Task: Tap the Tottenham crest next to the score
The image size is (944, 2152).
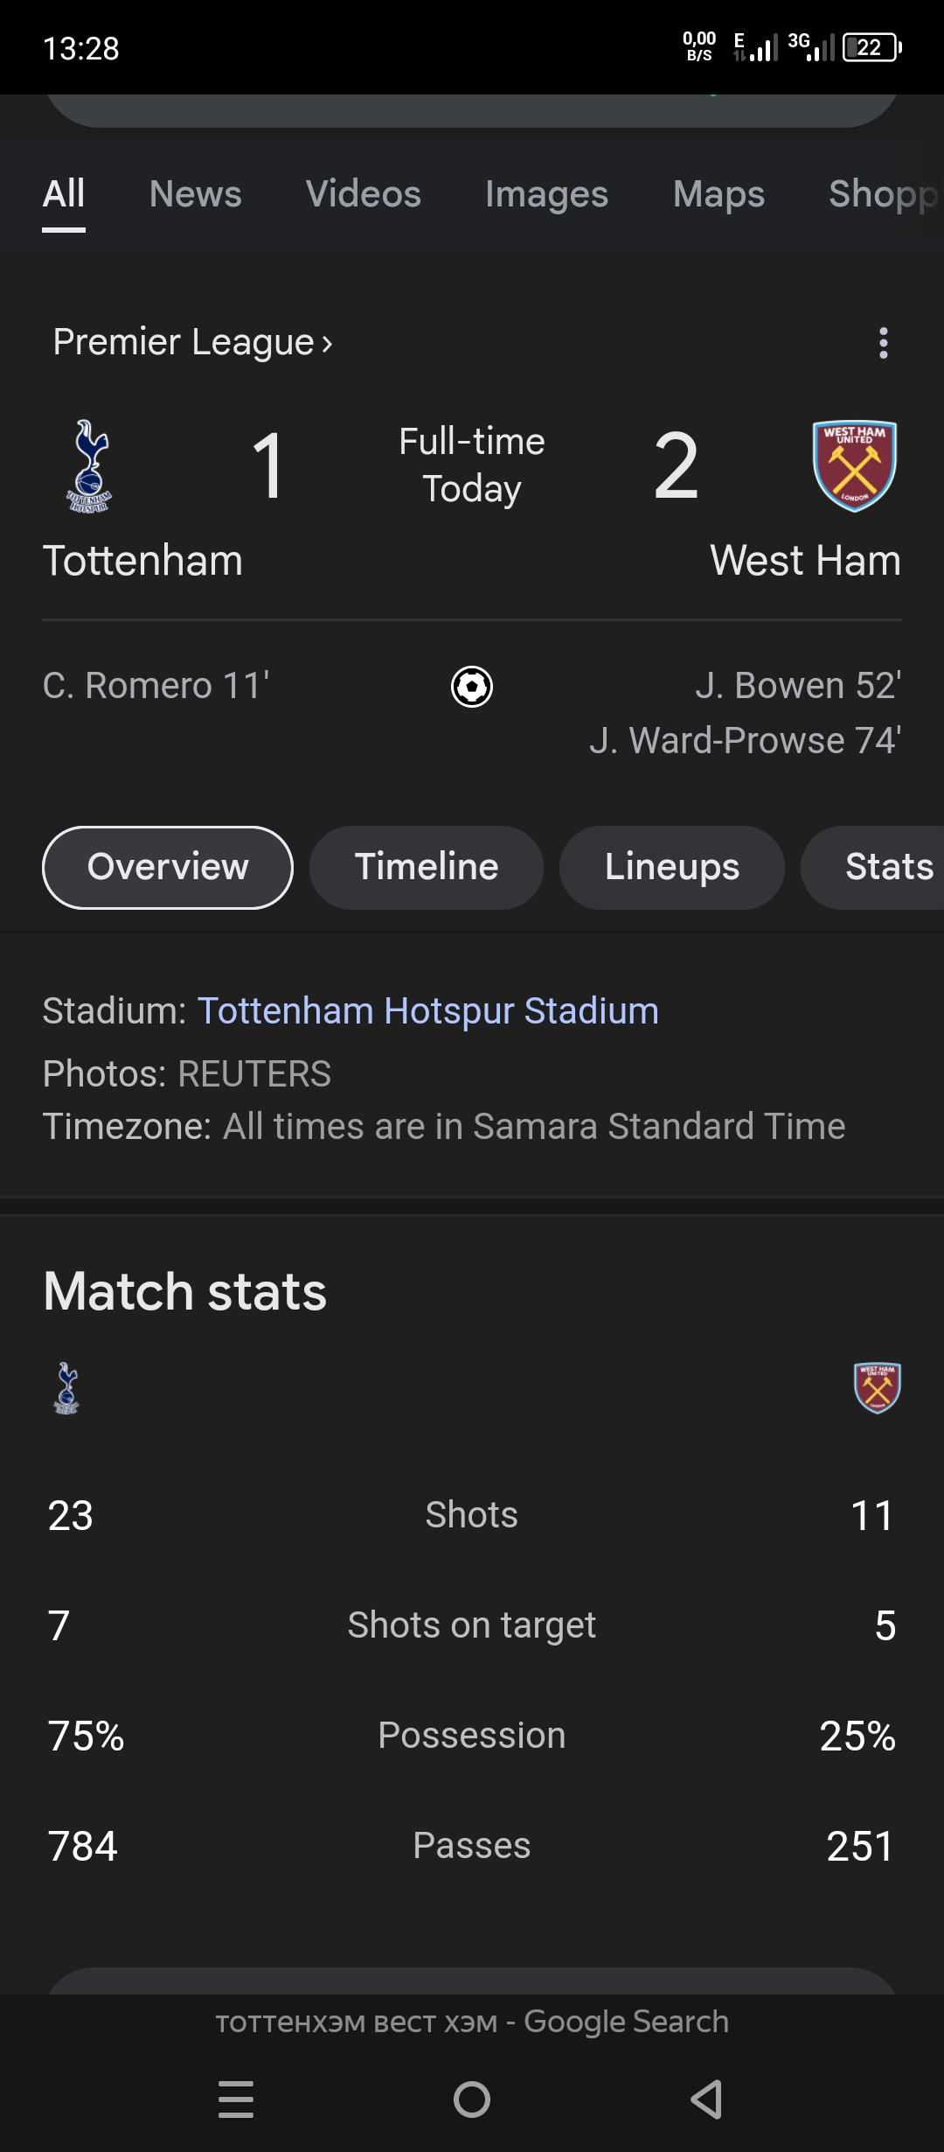Action: (89, 465)
